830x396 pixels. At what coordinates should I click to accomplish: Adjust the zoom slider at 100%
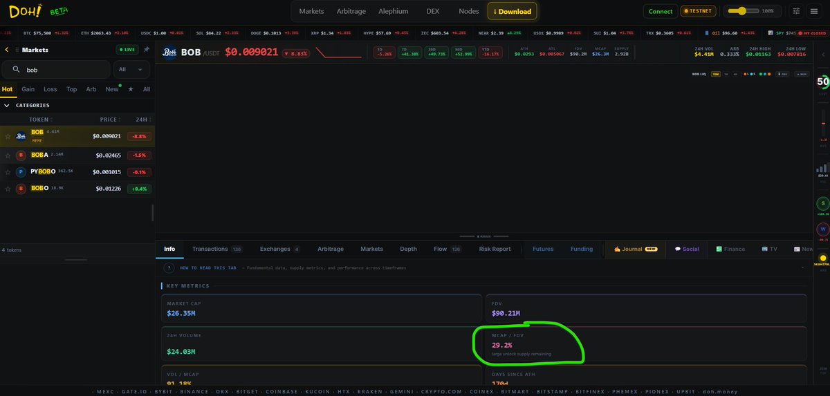(741, 11)
